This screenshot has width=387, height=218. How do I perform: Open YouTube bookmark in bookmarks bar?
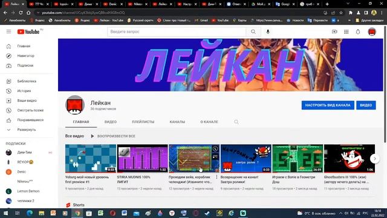point(220,21)
